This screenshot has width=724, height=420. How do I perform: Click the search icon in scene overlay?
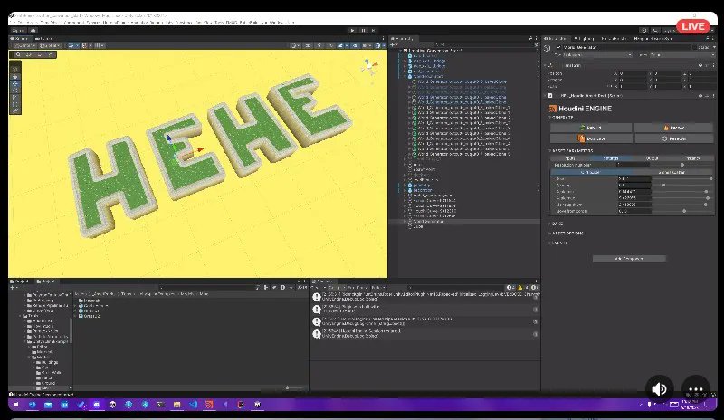coord(18,54)
